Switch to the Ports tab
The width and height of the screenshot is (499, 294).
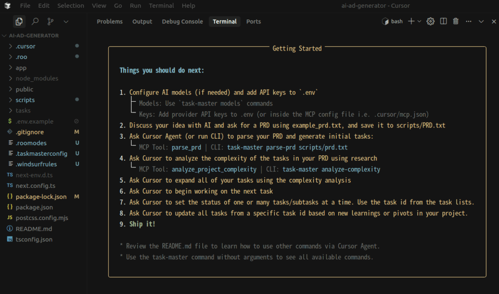[253, 21]
